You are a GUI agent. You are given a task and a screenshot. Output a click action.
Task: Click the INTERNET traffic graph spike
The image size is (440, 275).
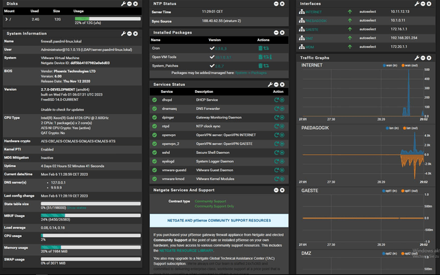tap(408, 93)
